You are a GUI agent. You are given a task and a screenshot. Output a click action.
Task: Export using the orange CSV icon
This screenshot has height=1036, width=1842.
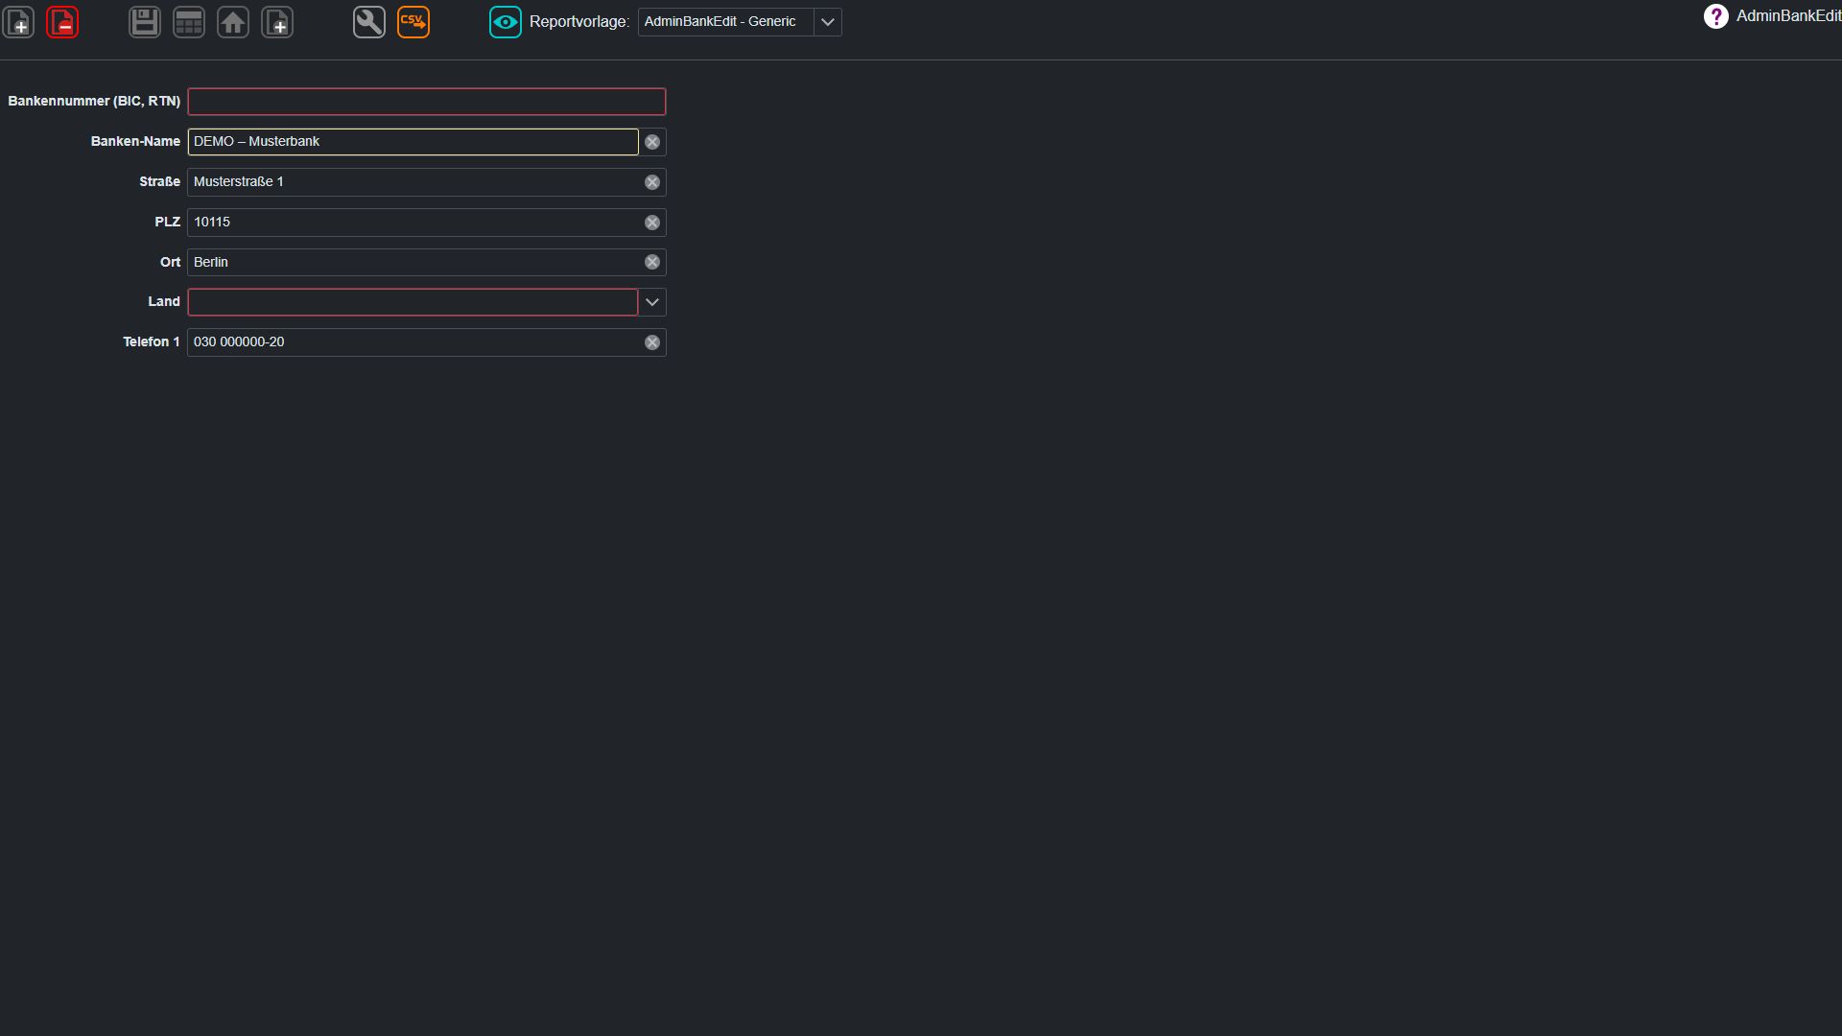click(x=413, y=22)
